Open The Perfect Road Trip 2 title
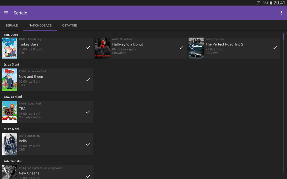Viewport: 287px width, 179px height. point(224,44)
